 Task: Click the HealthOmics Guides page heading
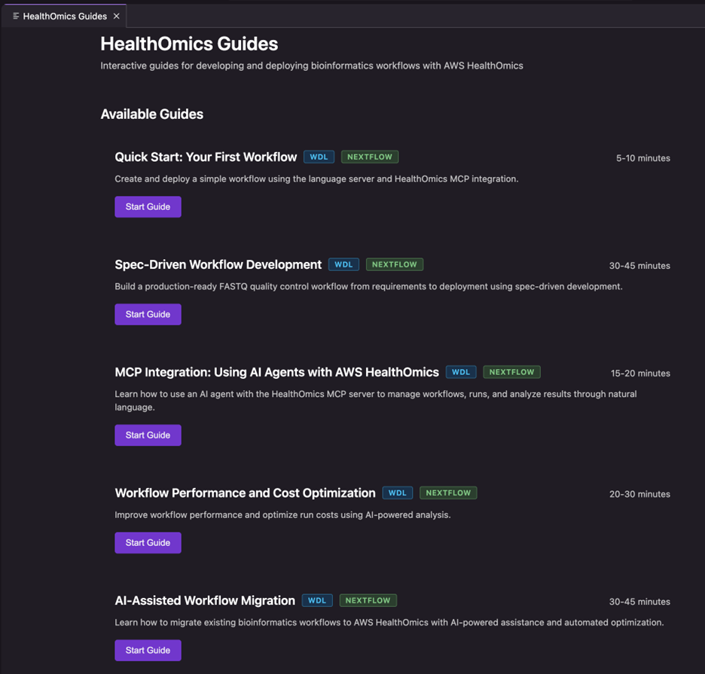coord(189,44)
